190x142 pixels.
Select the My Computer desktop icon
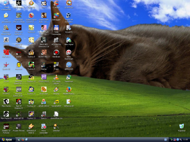[6, 3]
